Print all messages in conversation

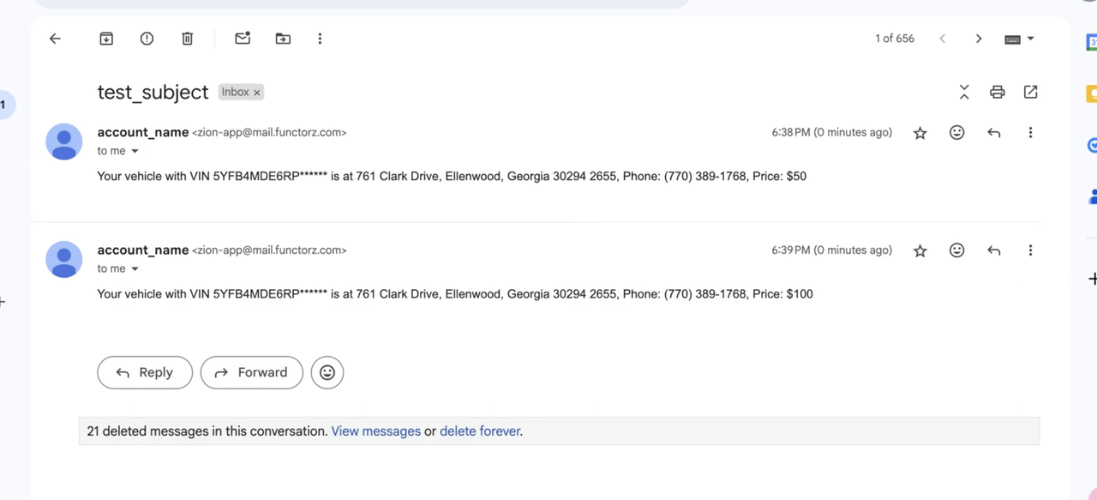(x=997, y=92)
